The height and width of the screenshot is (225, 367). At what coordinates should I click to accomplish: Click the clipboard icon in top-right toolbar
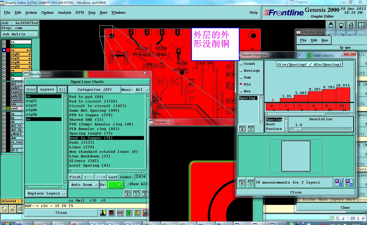(331, 25)
